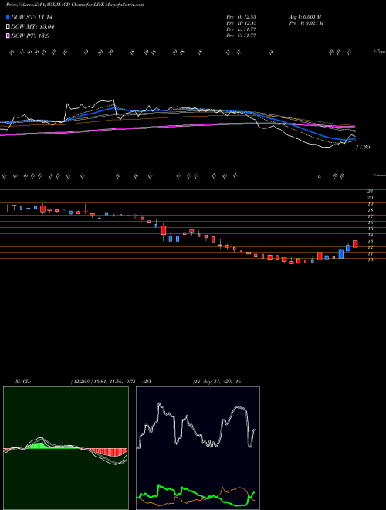The height and width of the screenshot is (510, 386).
Task: Click the 21 price axis label
Action: [x=370, y=192]
